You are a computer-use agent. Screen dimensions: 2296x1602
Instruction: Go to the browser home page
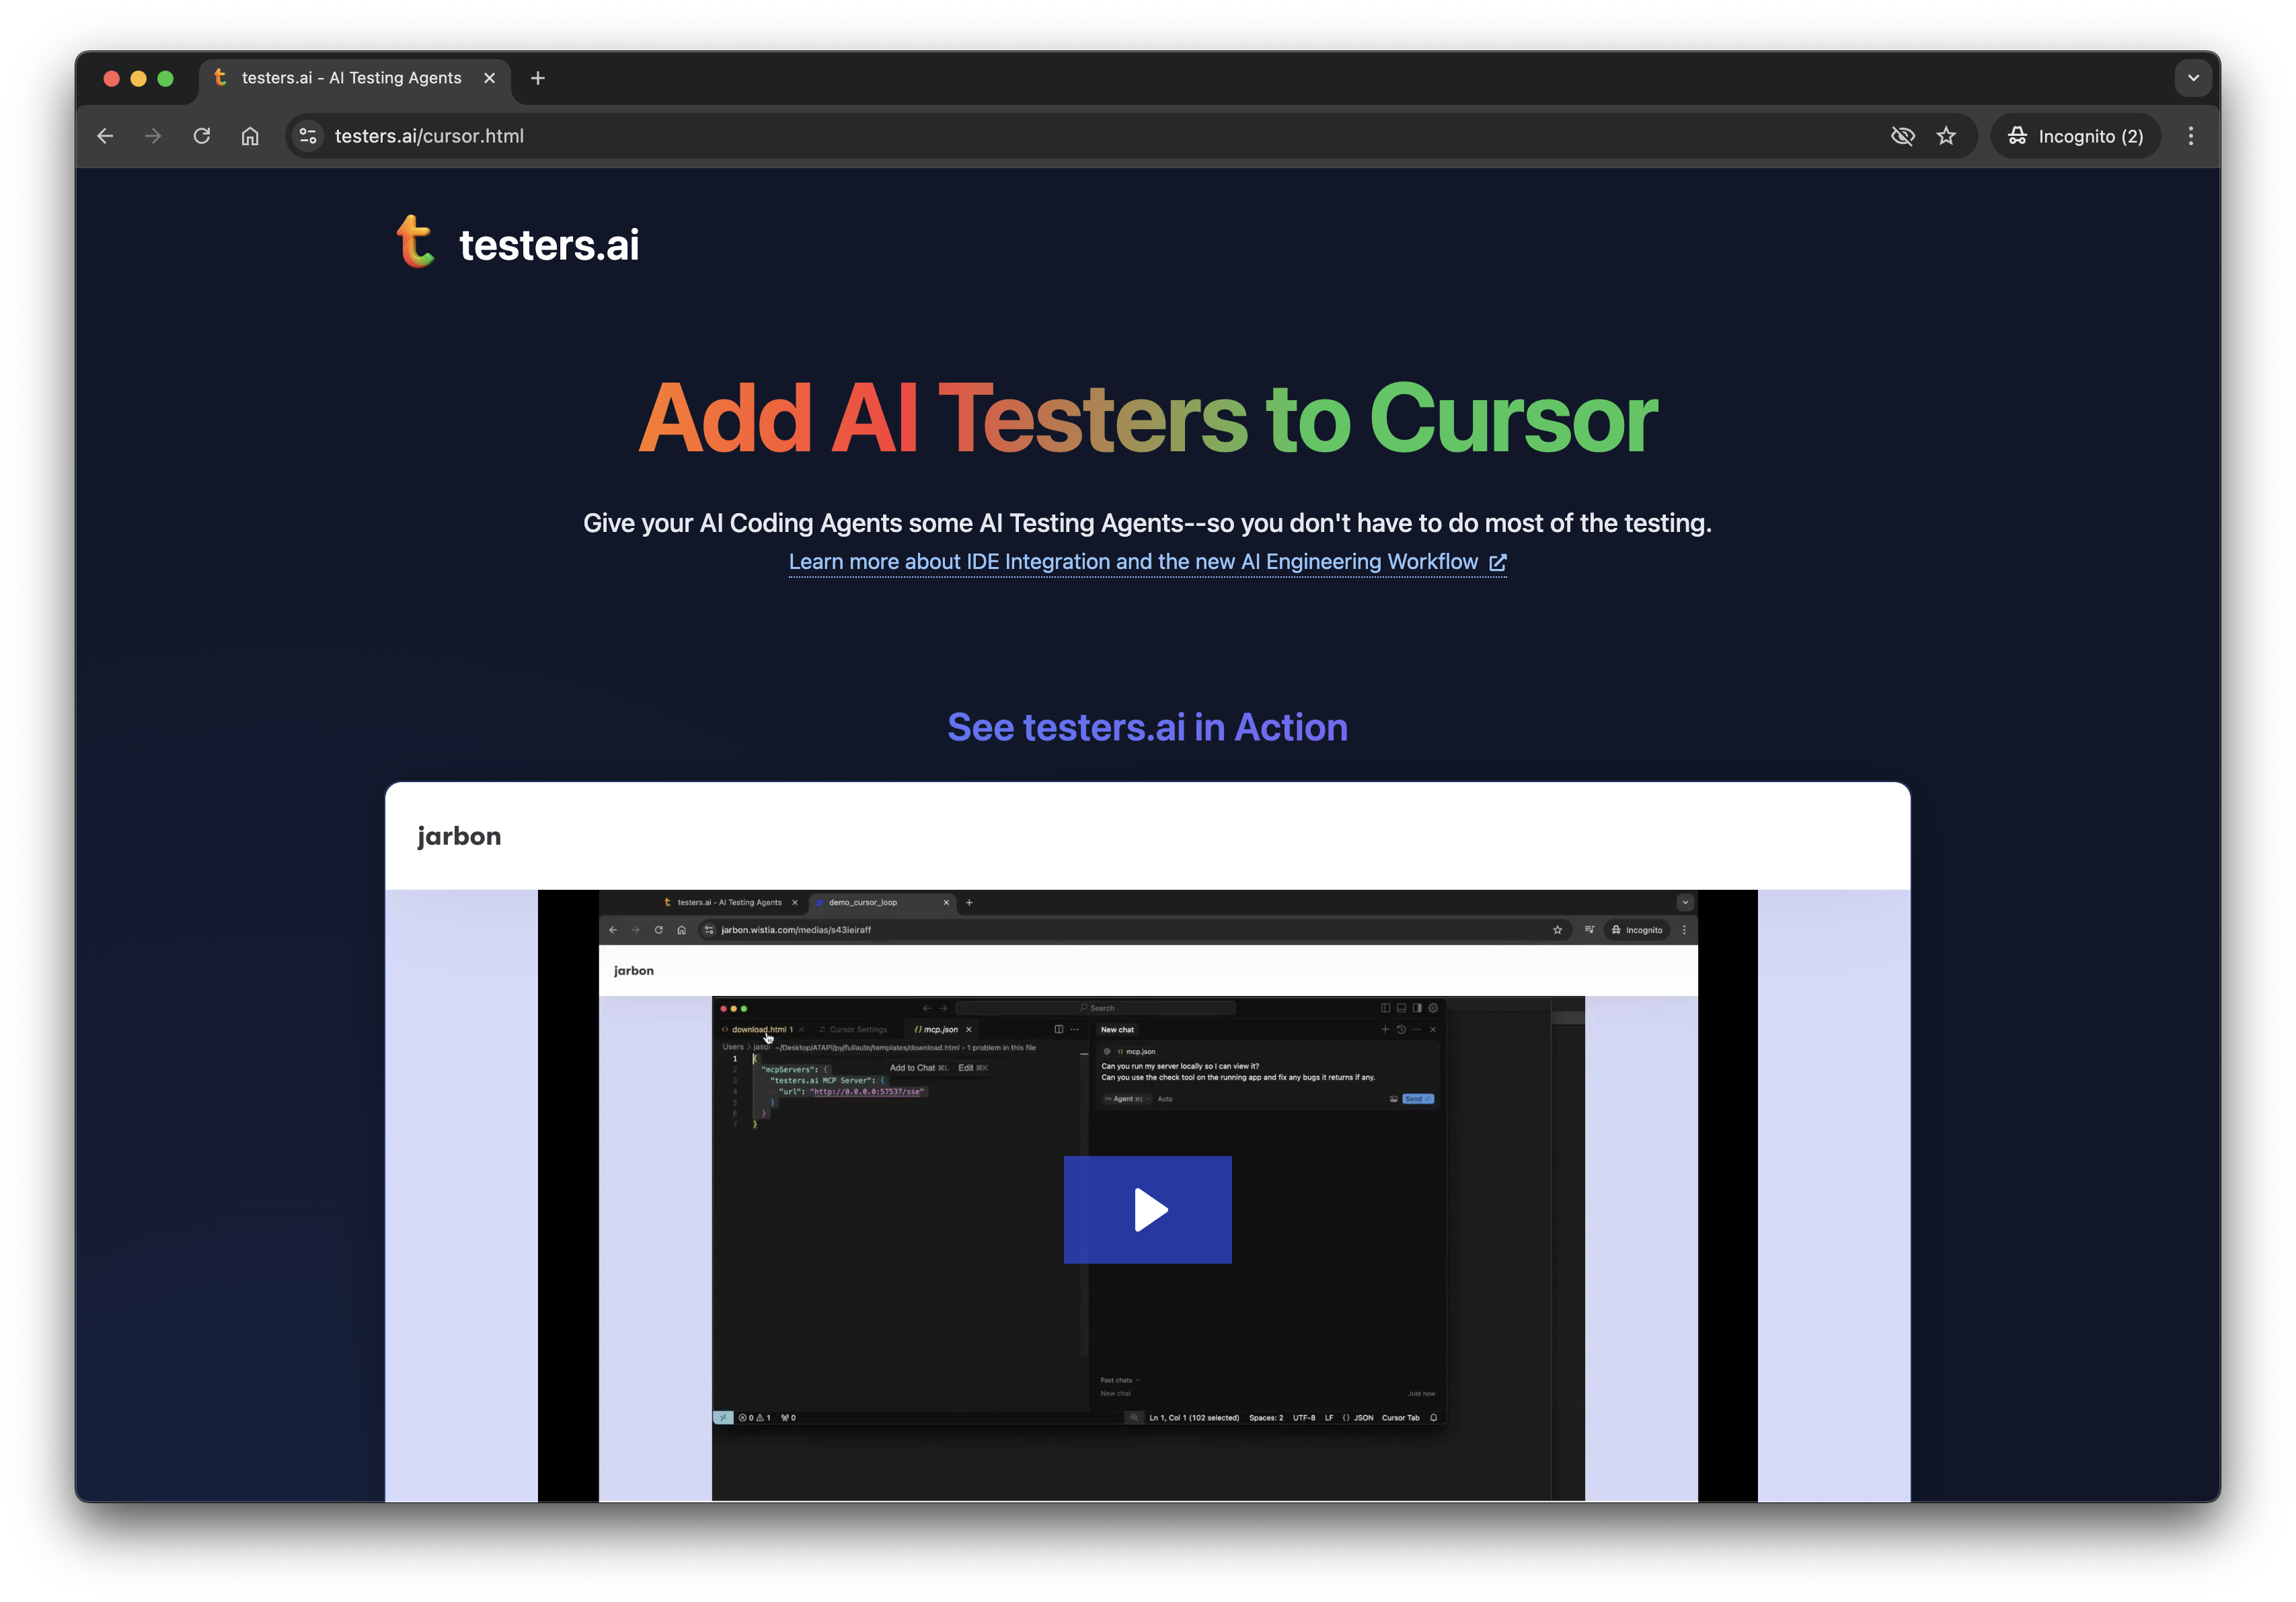(x=250, y=136)
